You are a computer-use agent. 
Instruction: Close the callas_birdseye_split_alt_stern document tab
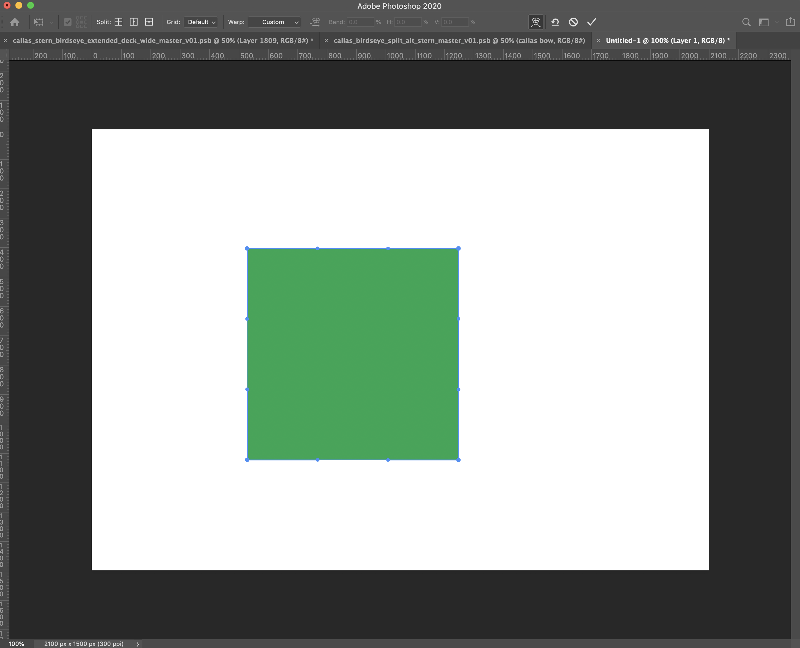326,40
